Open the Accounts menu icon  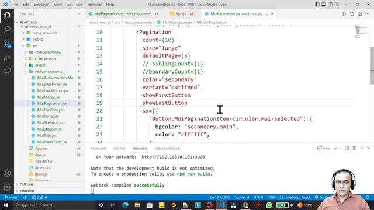click(7, 173)
